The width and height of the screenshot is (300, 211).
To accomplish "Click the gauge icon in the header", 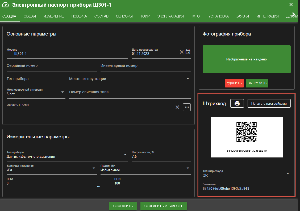I will 6,5.
